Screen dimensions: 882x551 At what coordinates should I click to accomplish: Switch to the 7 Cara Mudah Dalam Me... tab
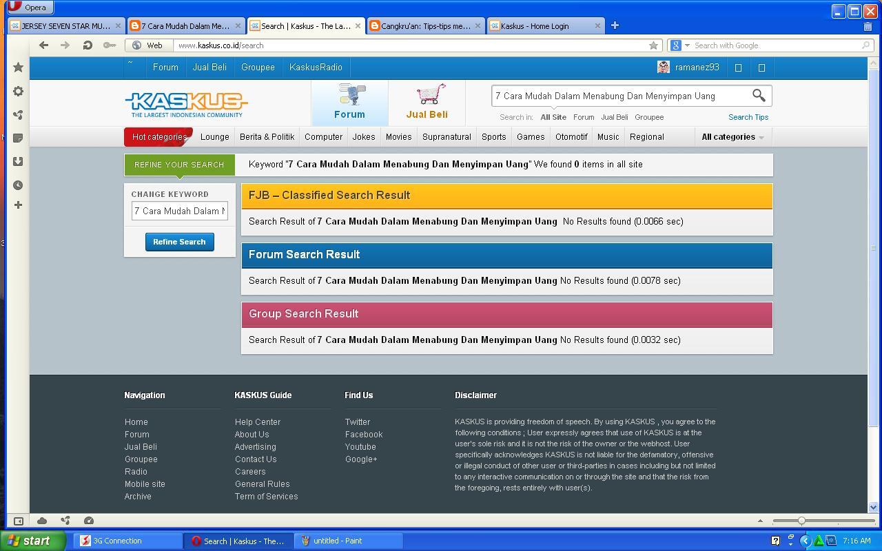(185, 26)
